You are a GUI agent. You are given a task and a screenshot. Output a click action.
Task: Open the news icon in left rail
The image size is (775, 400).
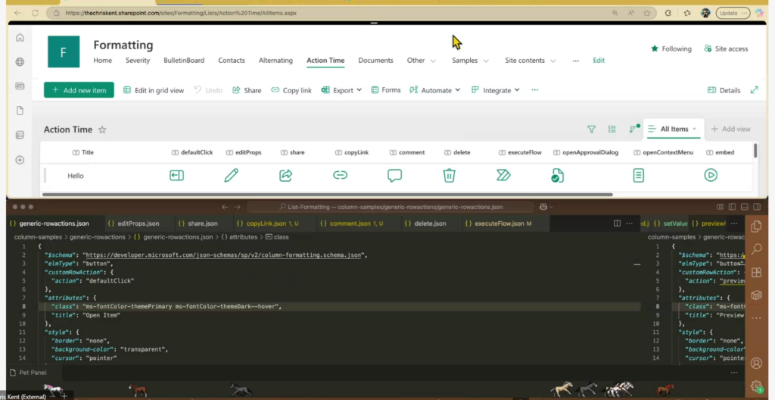pyautogui.click(x=20, y=86)
